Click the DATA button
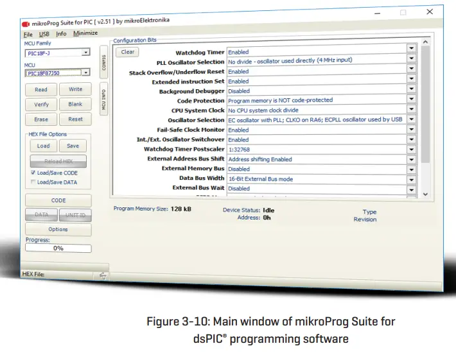Image resolution: width=456 pixels, height=355 pixels. [42, 214]
